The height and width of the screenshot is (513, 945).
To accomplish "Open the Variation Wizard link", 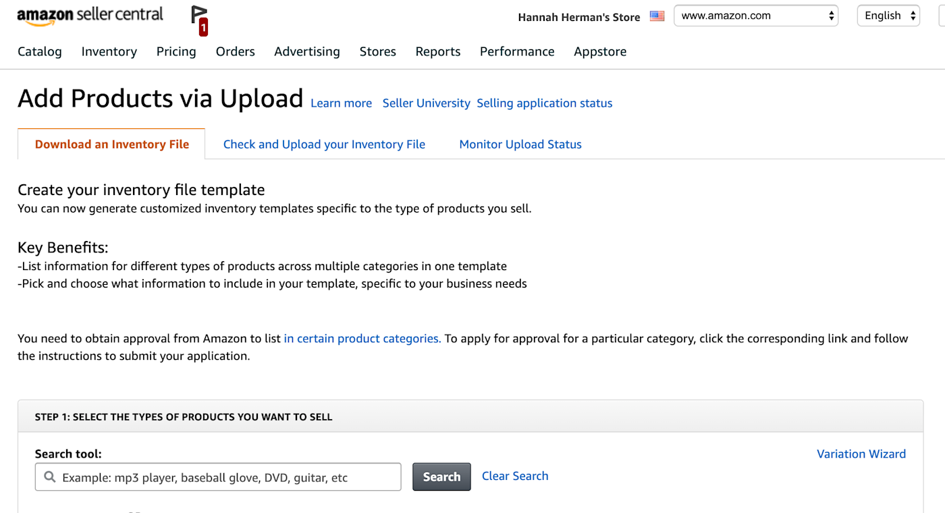I will point(861,454).
